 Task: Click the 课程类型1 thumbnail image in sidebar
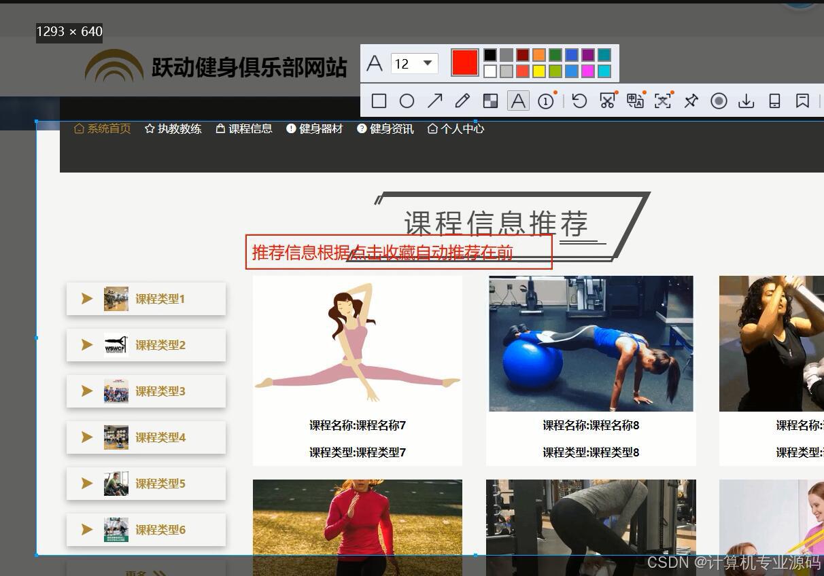tap(116, 299)
